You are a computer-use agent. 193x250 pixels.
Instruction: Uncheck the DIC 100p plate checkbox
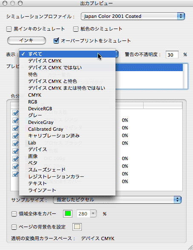click(15, 158)
